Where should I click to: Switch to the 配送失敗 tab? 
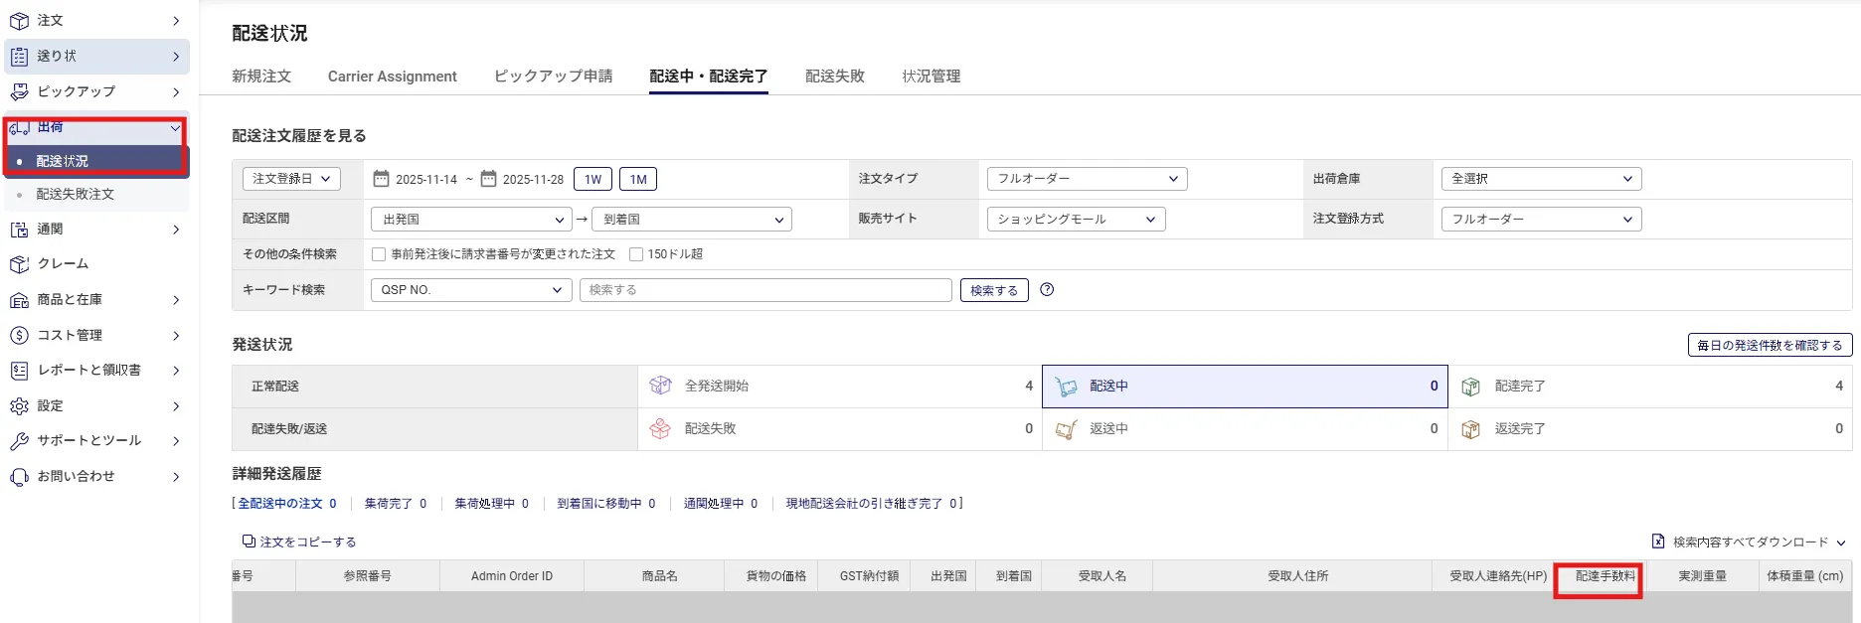[835, 77]
